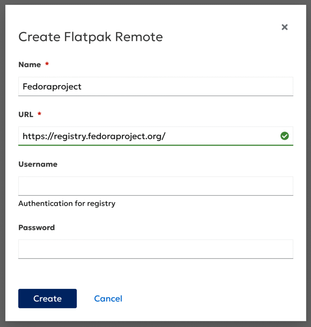Click the word 'Flatpak' in the heading
Image resolution: width=311 pixels, height=327 pixels.
(x=88, y=37)
